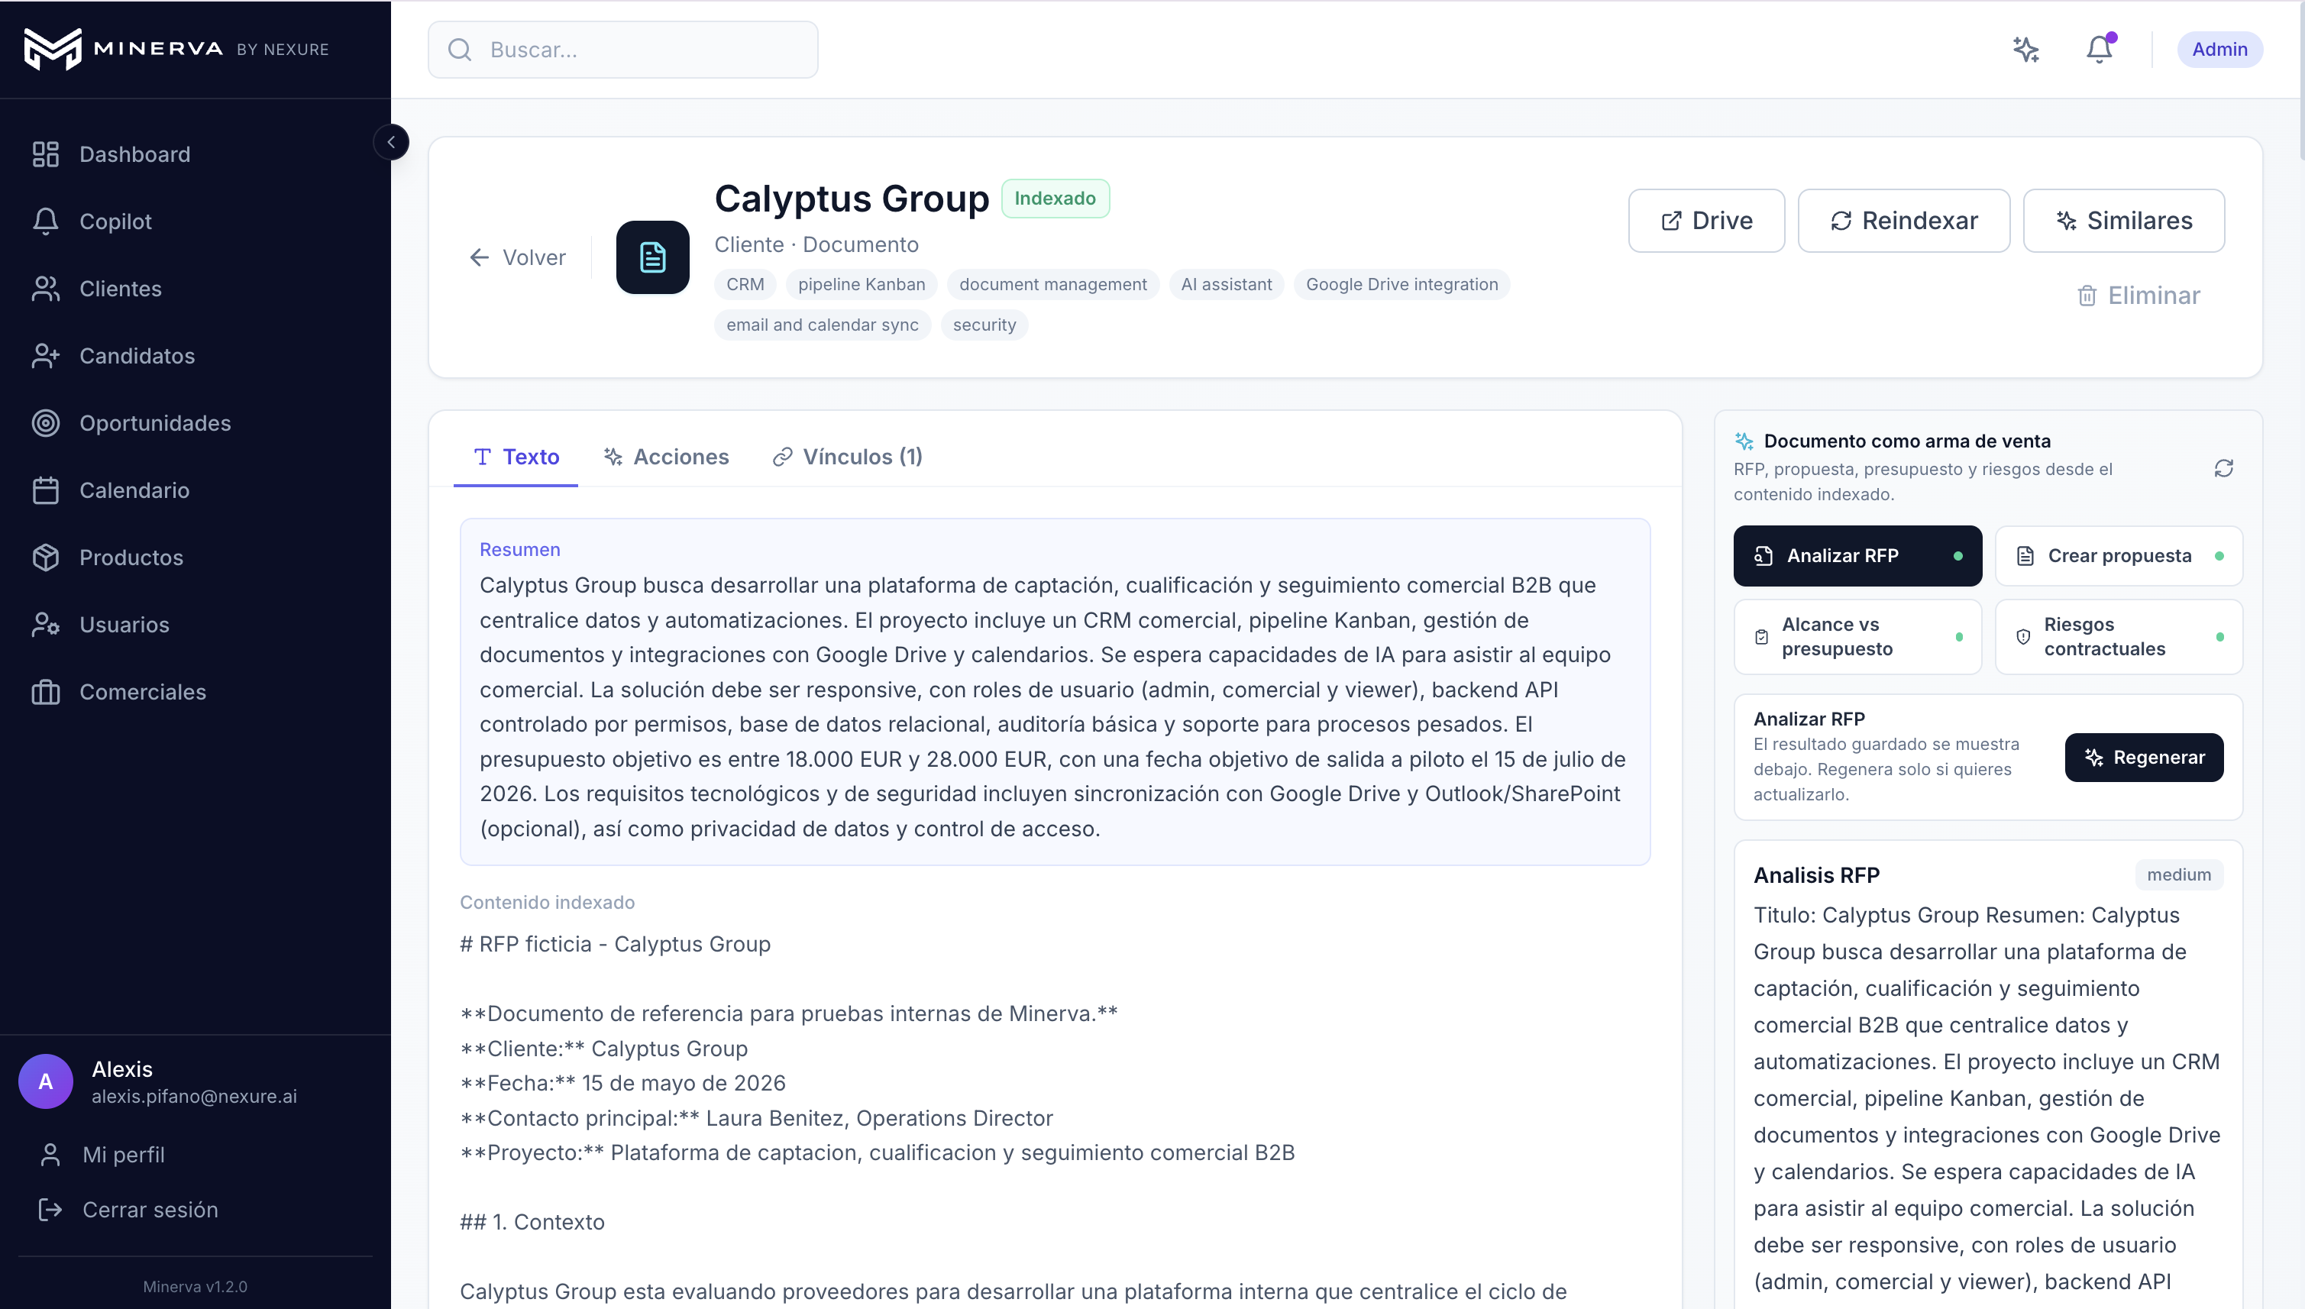Delete the document with Eliminar
This screenshot has width=2305, height=1309.
pyautogui.click(x=2138, y=296)
